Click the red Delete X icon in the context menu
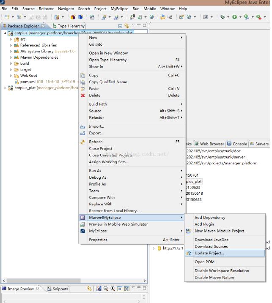The image size is (272, 303). pyautogui.click(x=83, y=95)
